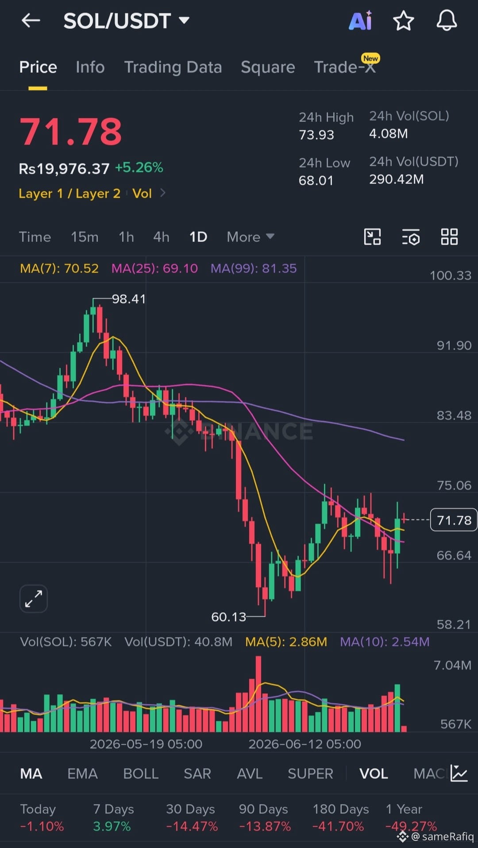Tap the 60.13 low price marker
478x848 pixels.
(x=228, y=617)
